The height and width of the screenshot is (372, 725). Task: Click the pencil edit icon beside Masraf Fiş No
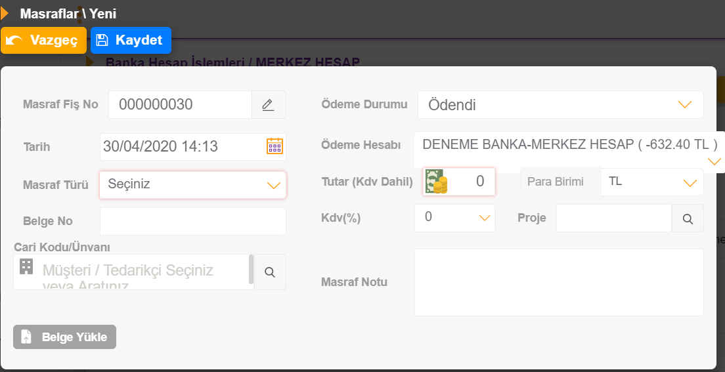[268, 105]
